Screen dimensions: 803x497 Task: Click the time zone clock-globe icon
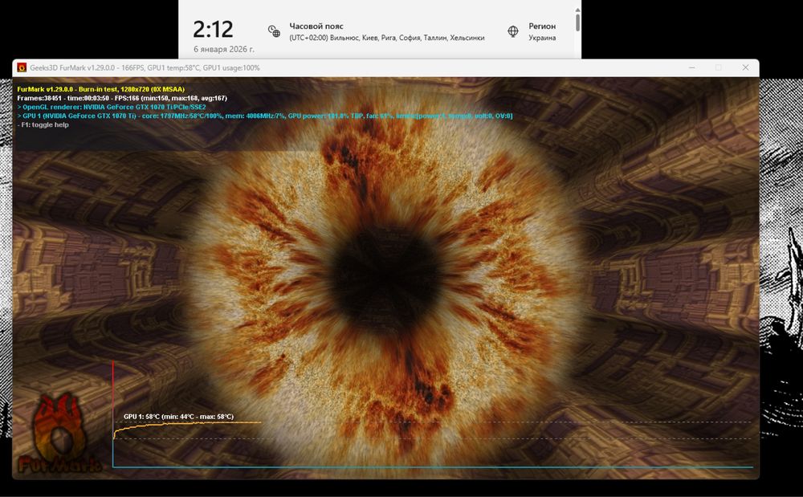tap(274, 32)
